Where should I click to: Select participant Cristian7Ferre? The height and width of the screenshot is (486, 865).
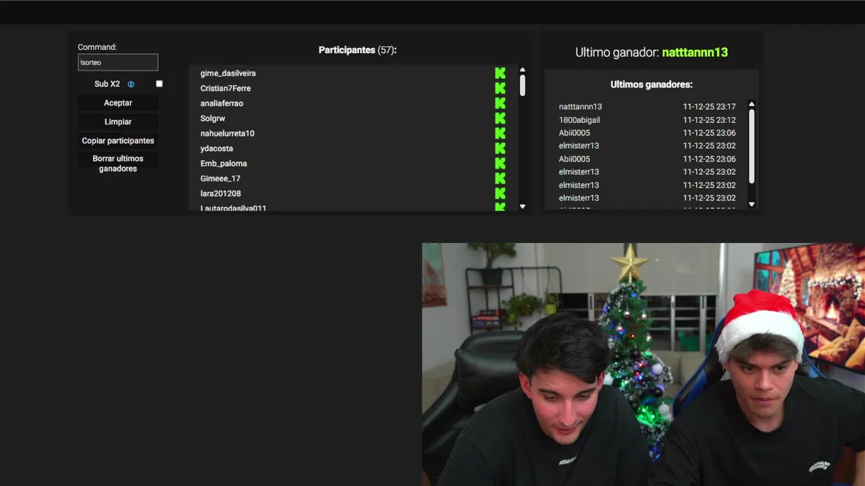tap(225, 88)
